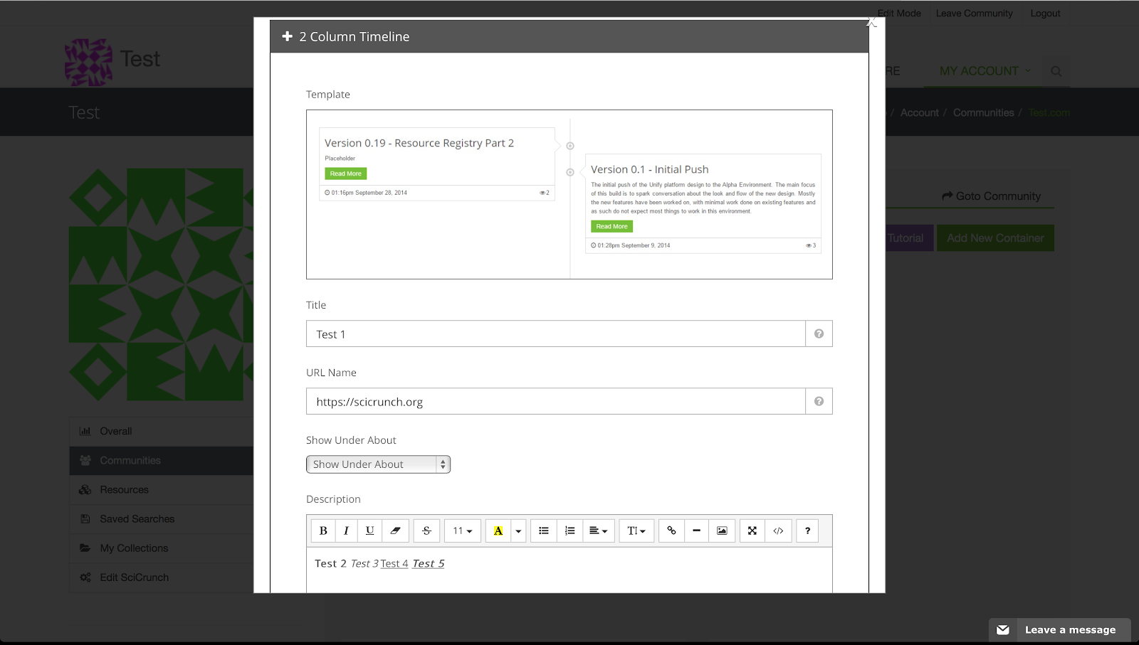
Task: Click the search magnifier icon in header
Action: coord(1056,71)
